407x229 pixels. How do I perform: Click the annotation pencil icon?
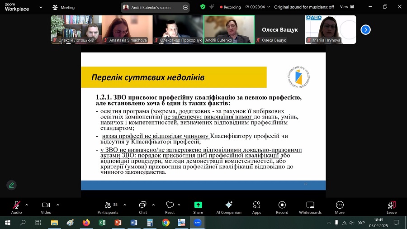11,185
